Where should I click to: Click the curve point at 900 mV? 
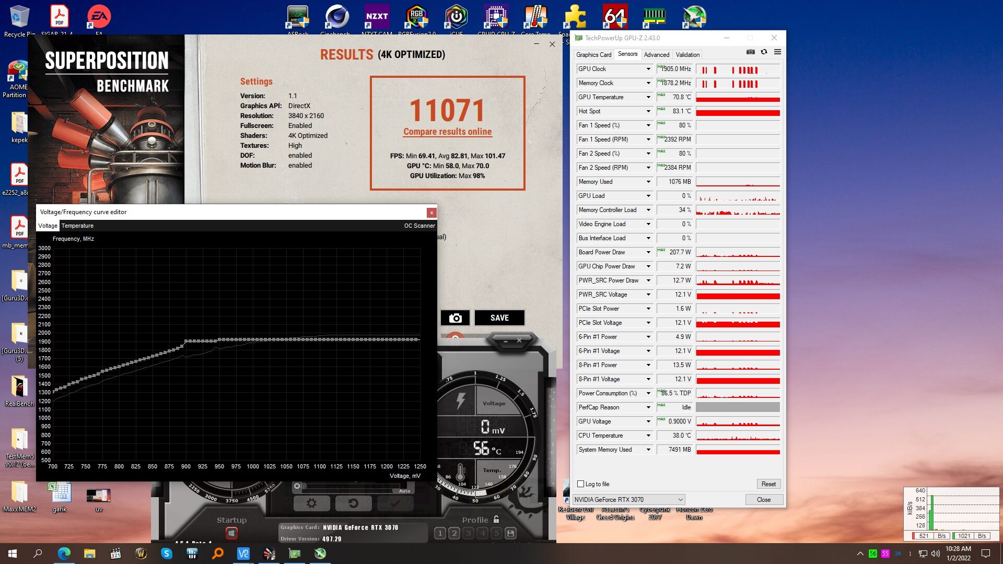186,342
